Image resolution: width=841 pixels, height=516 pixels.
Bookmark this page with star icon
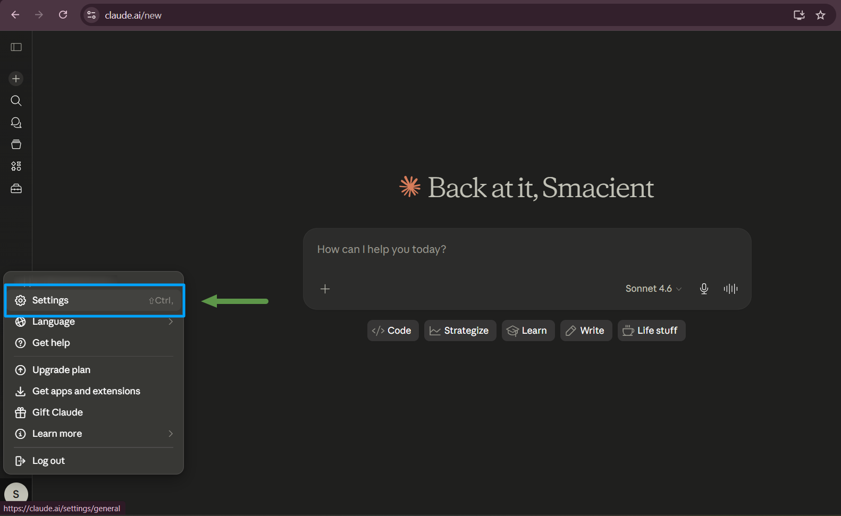pos(821,15)
